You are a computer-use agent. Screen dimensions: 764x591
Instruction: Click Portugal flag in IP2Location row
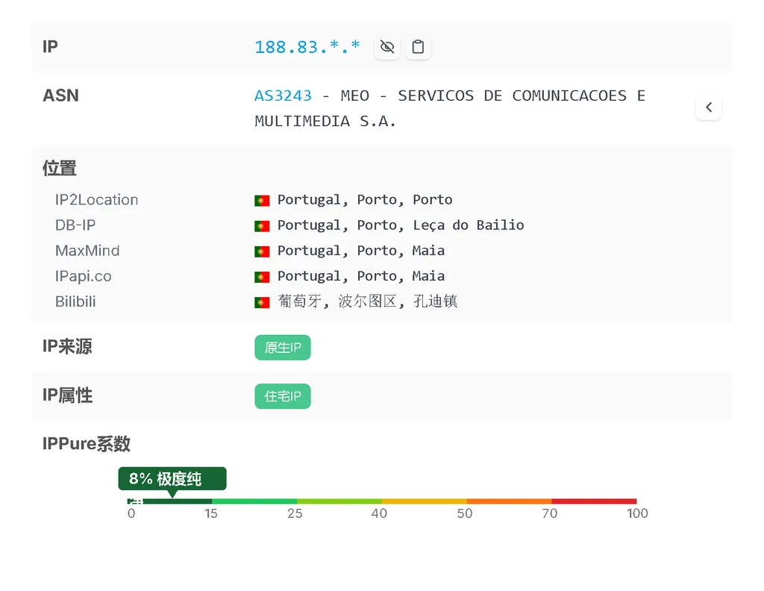pyautogui.click(x=262, y=200)
